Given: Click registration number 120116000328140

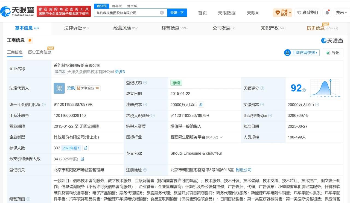Looking at the screenshot, I should [70, 115].
